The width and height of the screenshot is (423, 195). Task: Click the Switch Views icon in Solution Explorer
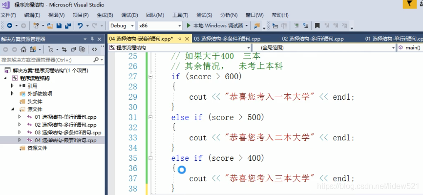(x=33, y=49)
